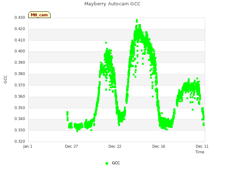Click the vertical GCC y-axis title
The width and height of the screenshot is (226, 170).
[x=5, y=79]
